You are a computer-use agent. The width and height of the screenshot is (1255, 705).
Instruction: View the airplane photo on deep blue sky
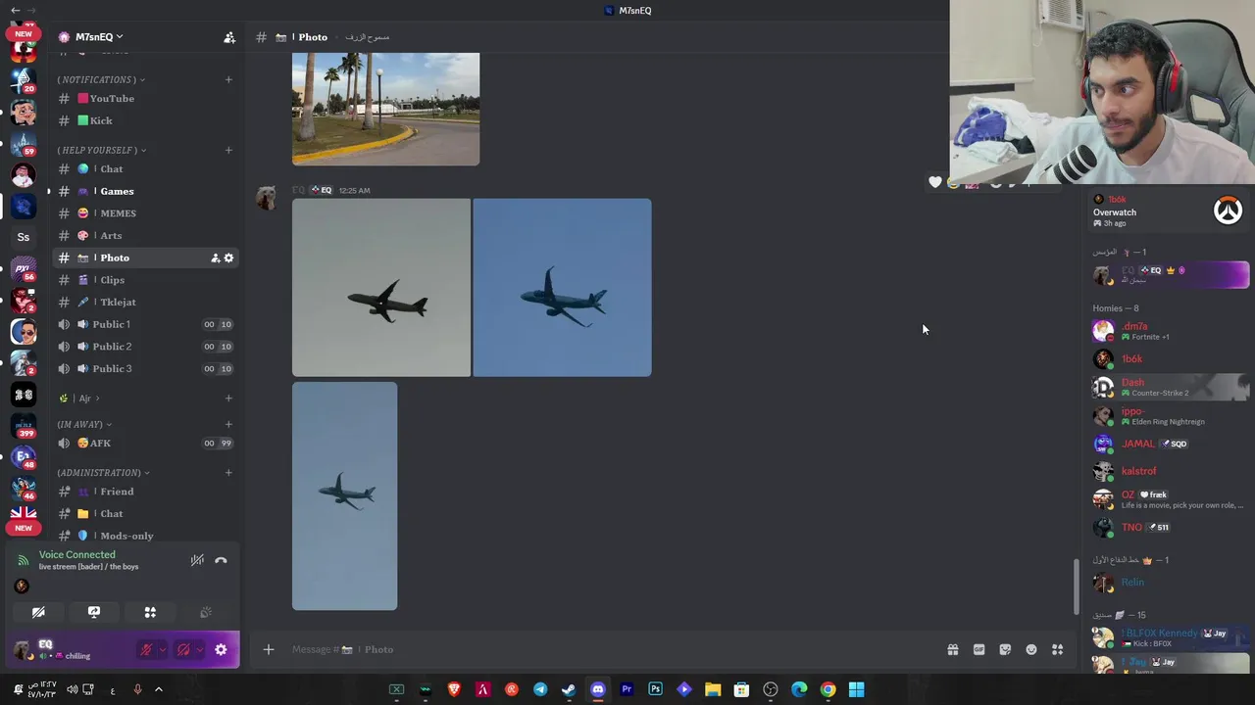(x=562, y=288)
